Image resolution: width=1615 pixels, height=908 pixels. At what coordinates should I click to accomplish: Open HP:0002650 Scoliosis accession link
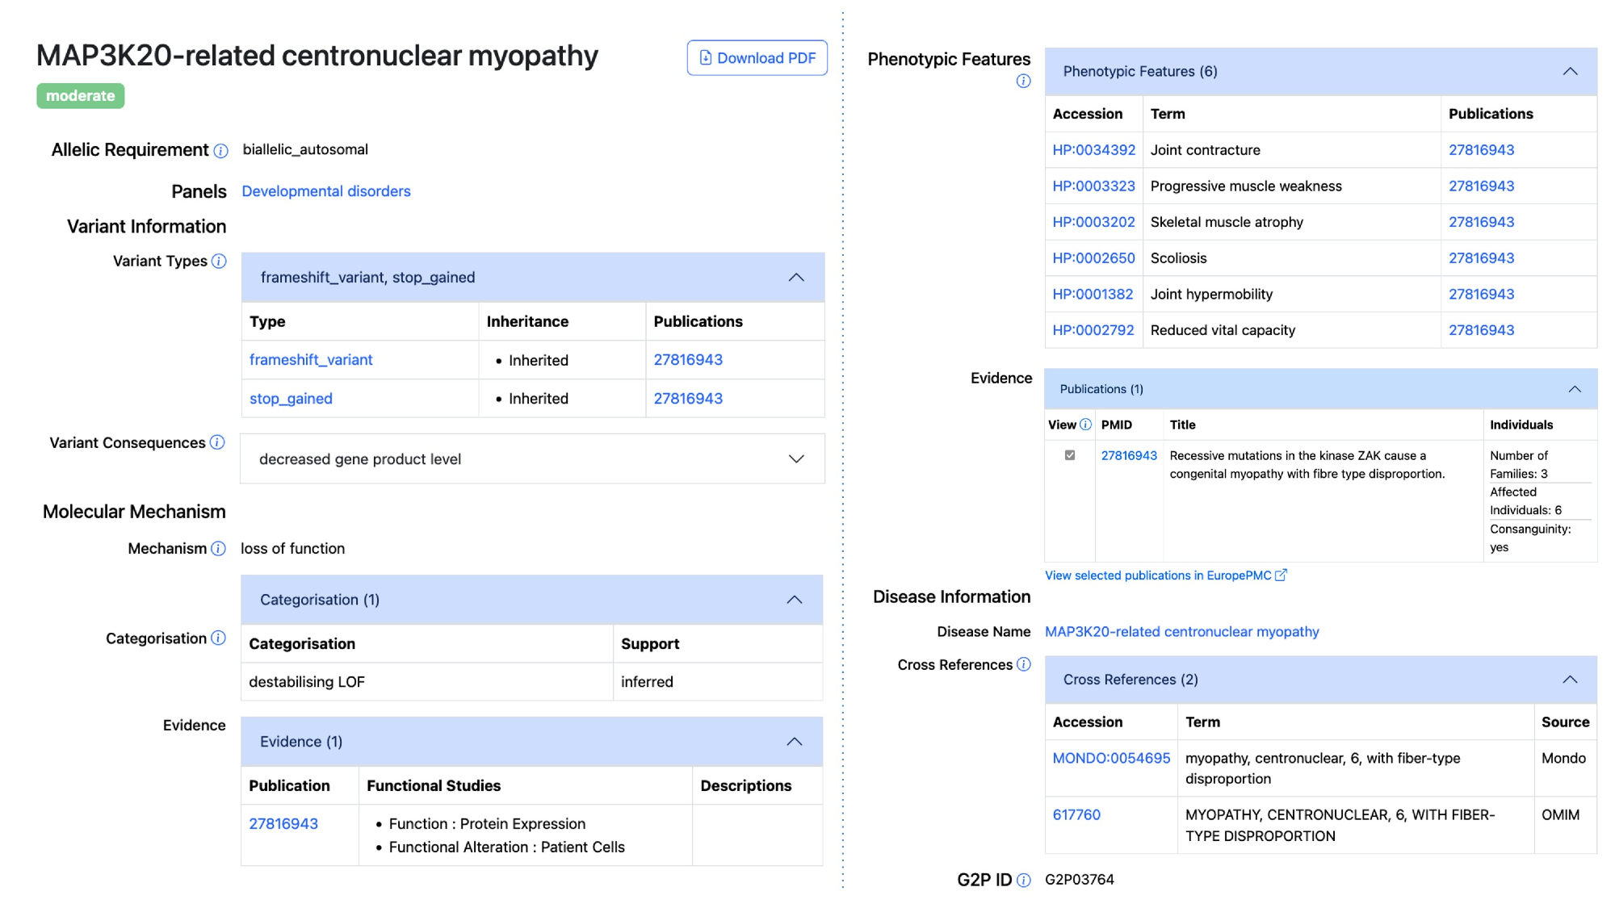tap(1093, 258)
